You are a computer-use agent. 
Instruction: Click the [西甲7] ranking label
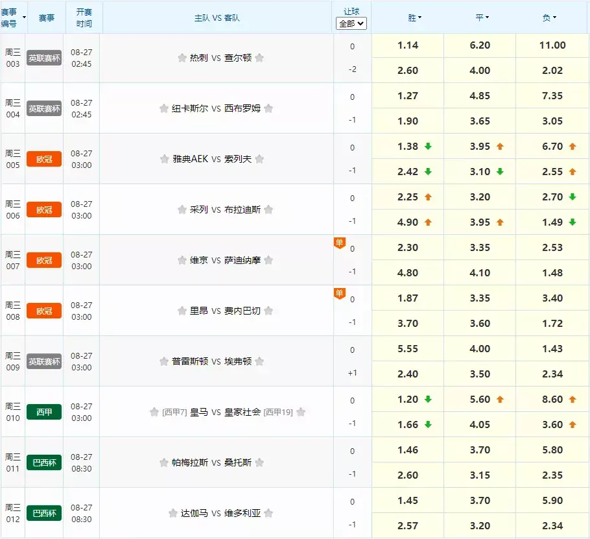tap(174, 412)
